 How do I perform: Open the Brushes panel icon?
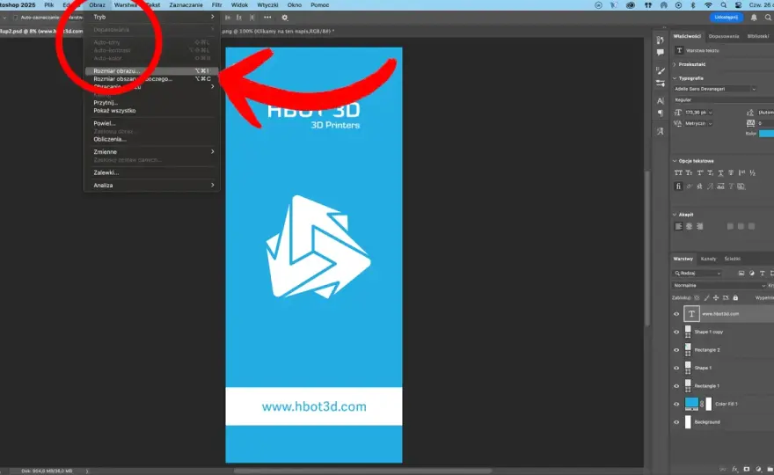(661, 71)
